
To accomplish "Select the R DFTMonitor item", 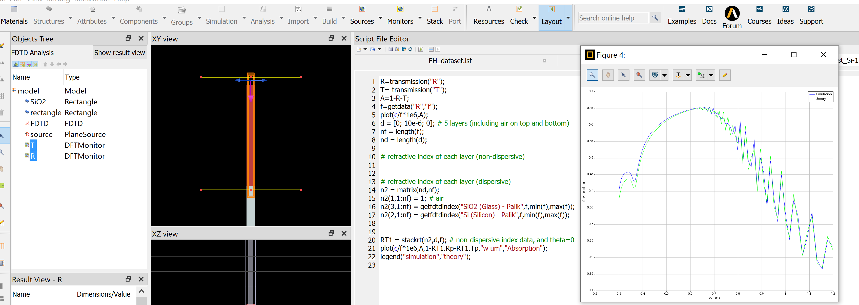I will [33, 156].
